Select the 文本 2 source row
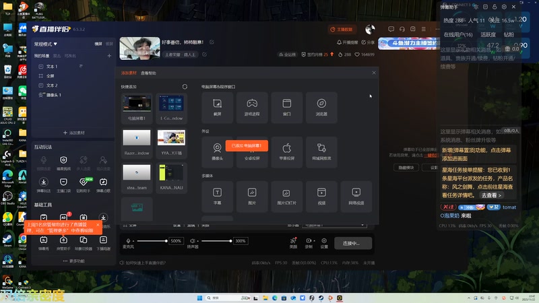 [73, 86]
